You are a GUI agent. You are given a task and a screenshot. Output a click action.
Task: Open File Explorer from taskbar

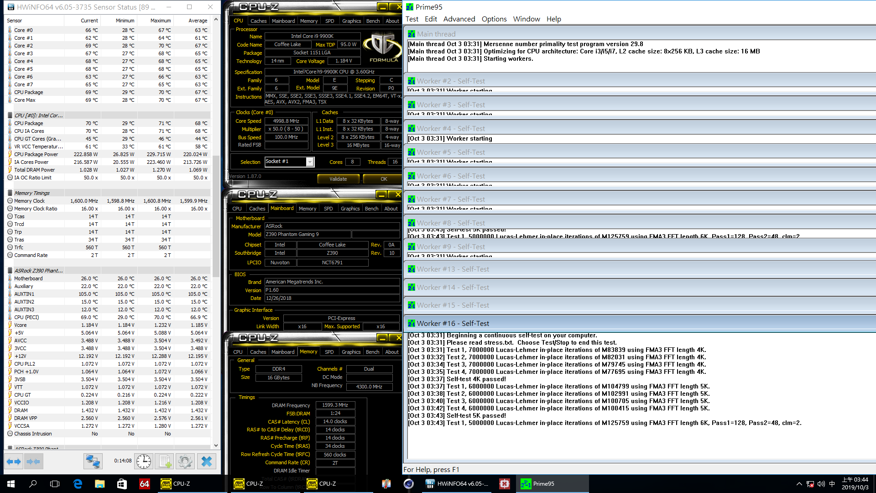point(99,484)
